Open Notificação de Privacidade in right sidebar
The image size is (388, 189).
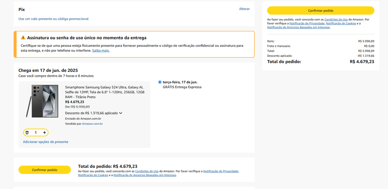click(x=307, y=23)
